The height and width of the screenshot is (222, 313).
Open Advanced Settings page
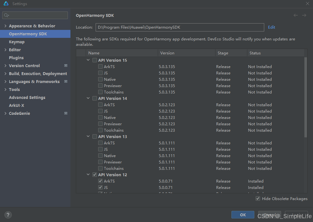point(27,97)
